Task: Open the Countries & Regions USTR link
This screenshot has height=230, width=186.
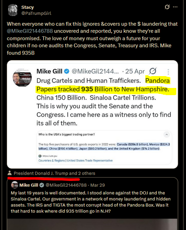Action: [x=75, y=161]
